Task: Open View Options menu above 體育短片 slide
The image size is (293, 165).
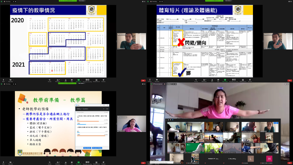Action: (x=228, y=1)
